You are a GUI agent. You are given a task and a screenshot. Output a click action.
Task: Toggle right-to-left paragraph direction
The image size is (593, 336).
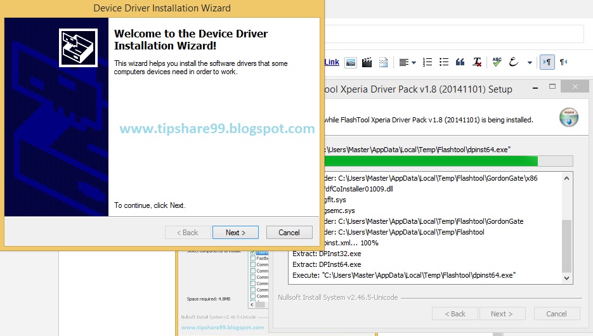tap(563, 62)
